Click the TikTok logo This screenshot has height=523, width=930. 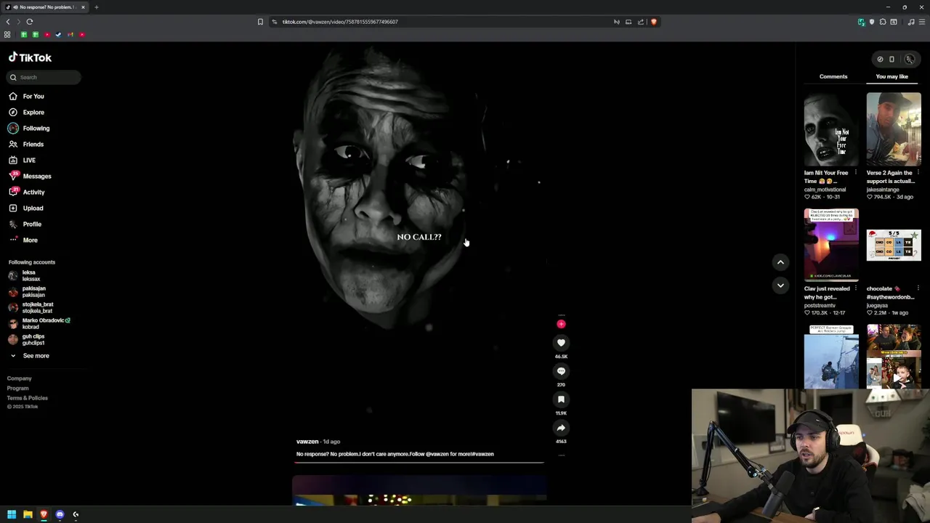point(30,57)
